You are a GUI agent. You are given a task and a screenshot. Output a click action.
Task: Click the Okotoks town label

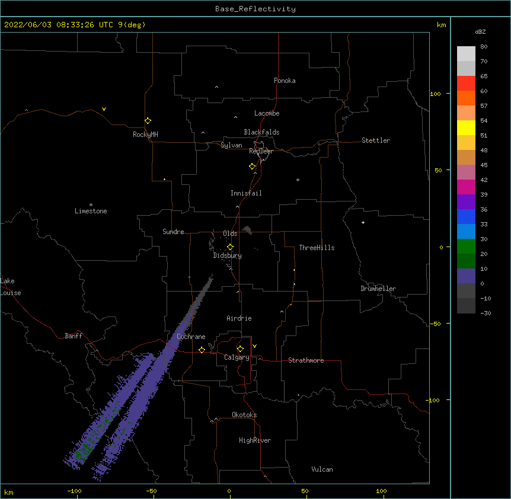coord(244,415)
